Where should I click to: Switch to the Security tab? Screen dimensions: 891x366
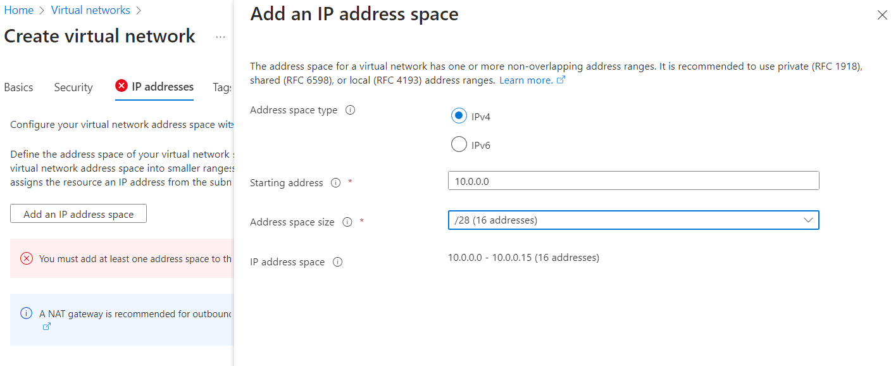pos(73,87)
